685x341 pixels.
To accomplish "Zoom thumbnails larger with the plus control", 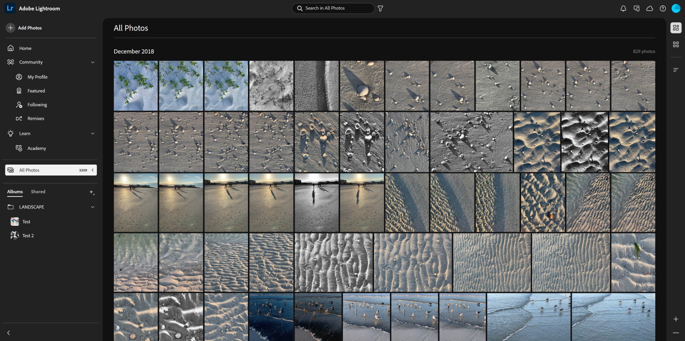I will (x=676, y=319).
